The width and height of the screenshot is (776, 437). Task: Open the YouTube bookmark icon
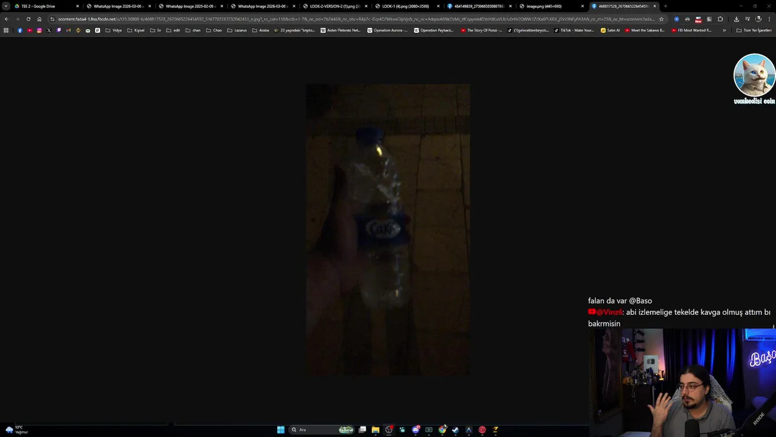30,30
